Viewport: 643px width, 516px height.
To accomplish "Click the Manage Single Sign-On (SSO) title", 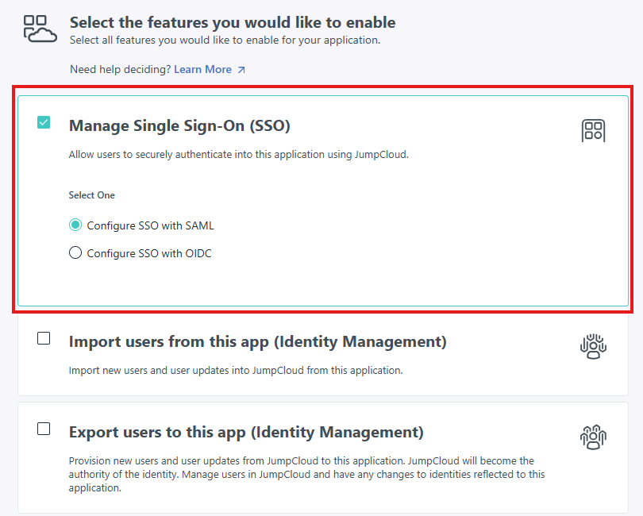I will tap(179, 125).
